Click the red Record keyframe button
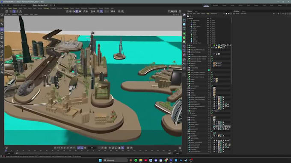This screenshot has width=291, height=163. (102, 148)
